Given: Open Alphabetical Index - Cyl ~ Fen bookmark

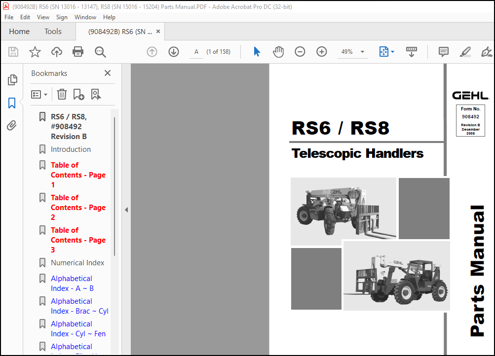Looking at the screenshot, I should pyautogui.click(x=78, y=329).
